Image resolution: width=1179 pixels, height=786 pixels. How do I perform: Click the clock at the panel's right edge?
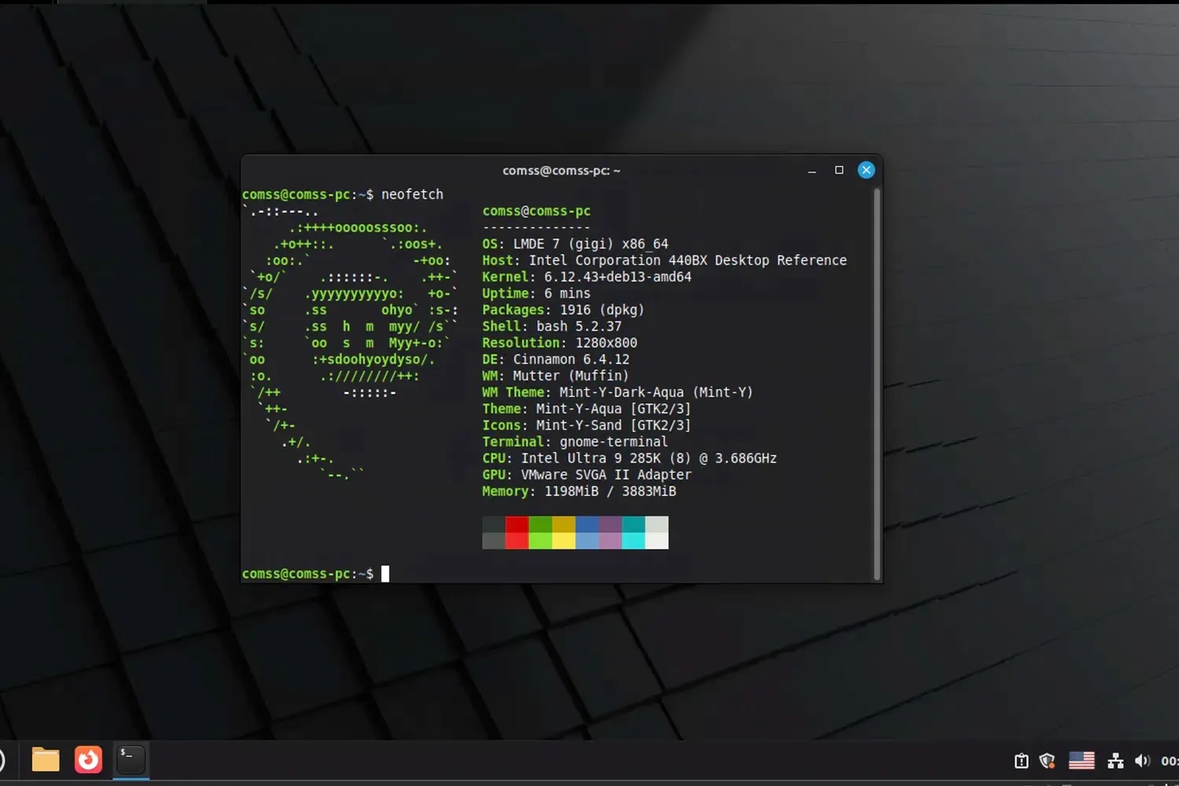point(1170,761)
